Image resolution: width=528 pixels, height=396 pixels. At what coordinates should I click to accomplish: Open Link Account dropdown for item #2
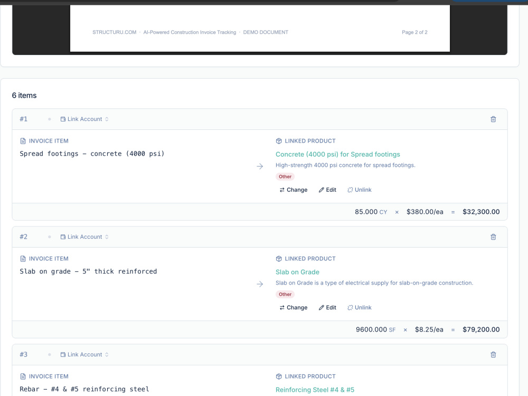click(x=84, y=237)
